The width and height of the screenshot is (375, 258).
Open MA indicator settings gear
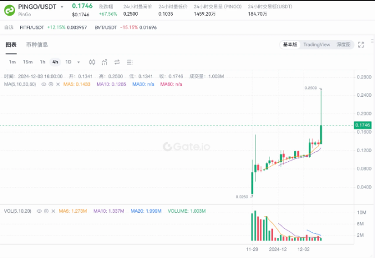click(51, 84)
